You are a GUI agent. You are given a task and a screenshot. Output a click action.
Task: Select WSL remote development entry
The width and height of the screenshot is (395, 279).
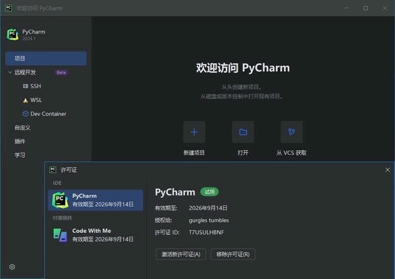click(36, 100)
